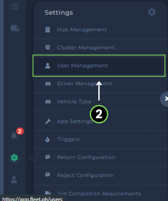Click the Hub Management building icon
This screenshot has width=168, height=201.
point(48,30)
